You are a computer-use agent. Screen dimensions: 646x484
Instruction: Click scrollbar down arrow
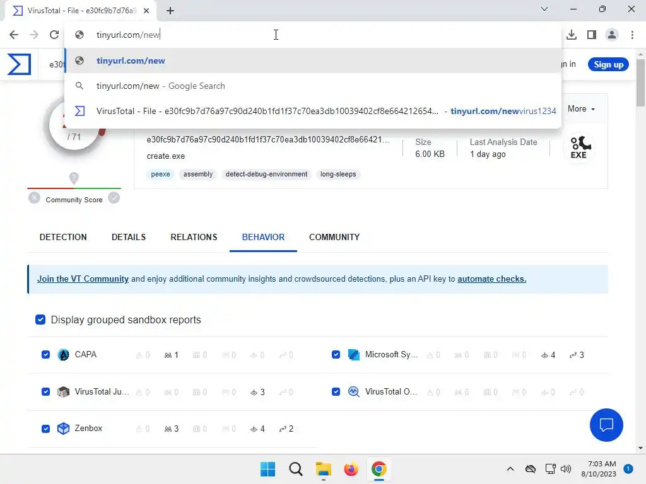640,448
